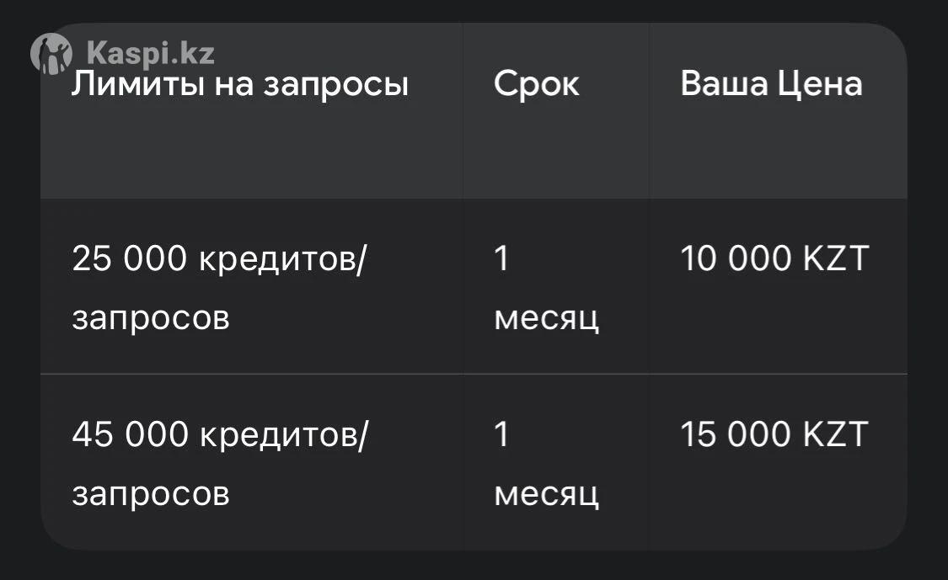
Task: Click the Kaspi.kz logo icon
Action: click(54, 53)
